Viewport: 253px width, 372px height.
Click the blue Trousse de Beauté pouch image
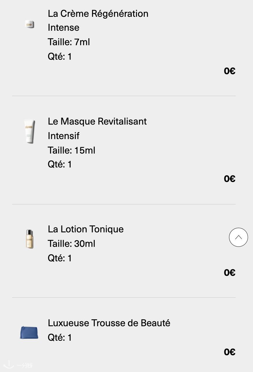pos(29,332)
